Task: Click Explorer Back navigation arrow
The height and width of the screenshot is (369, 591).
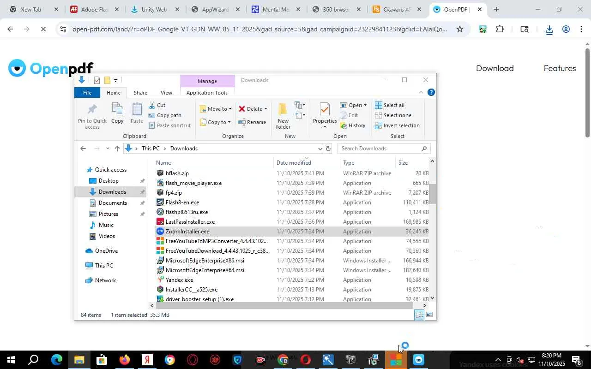Action: pos(83,149)
